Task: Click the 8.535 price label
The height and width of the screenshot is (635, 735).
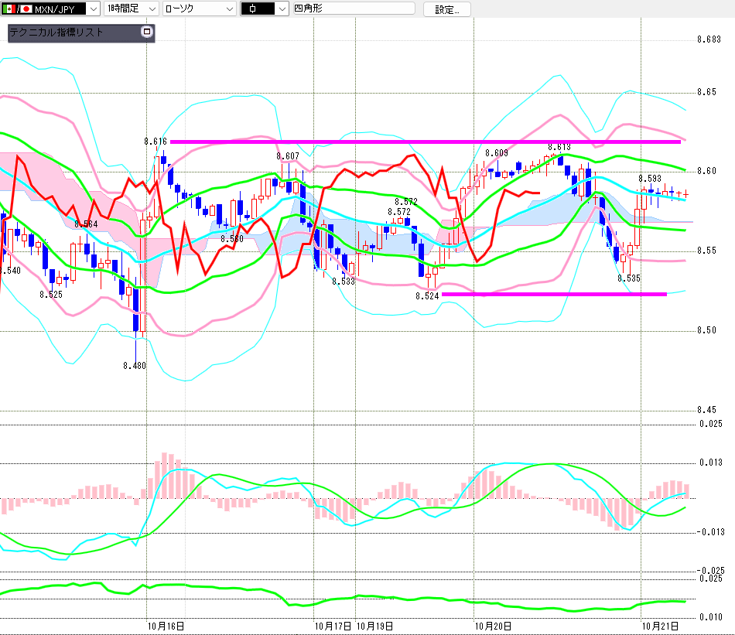Action: click(x=628, y=278)
